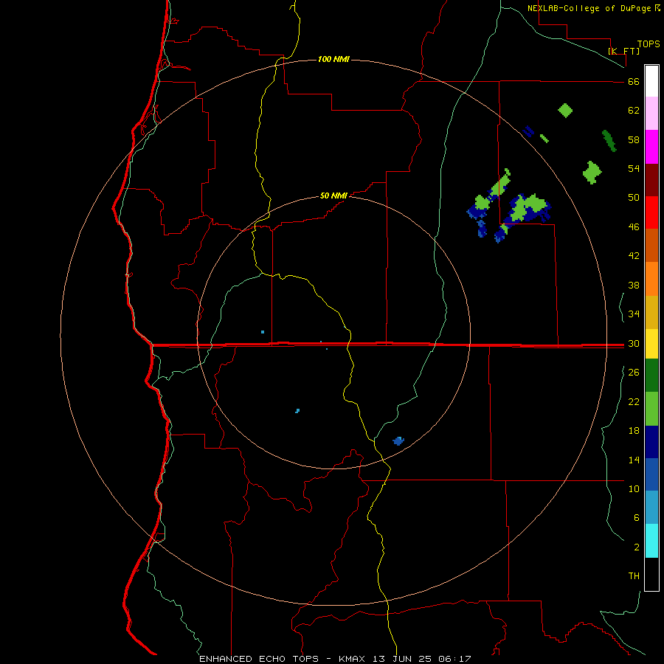This screenshot has width=664, height=664.
Task: Click the Enhanced Echo Tops KMAX title caption
Action: point(335,659)
